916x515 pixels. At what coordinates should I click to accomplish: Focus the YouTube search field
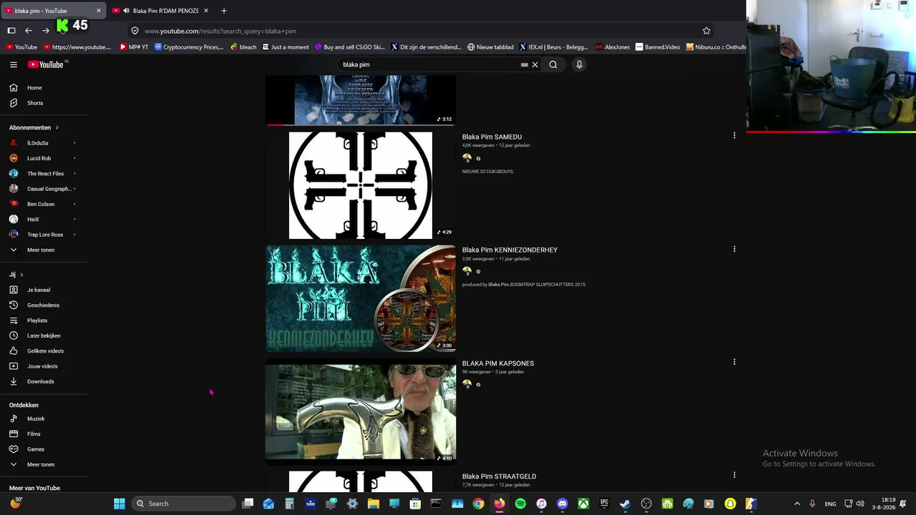coord(429,64)
